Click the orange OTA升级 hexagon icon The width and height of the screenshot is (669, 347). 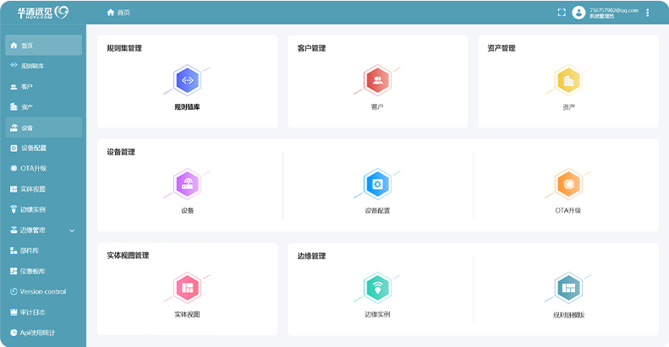coord(568,184)
